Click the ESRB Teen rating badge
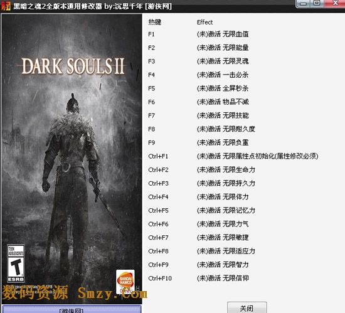Screen dimensions: 345x313 (16, 263)
